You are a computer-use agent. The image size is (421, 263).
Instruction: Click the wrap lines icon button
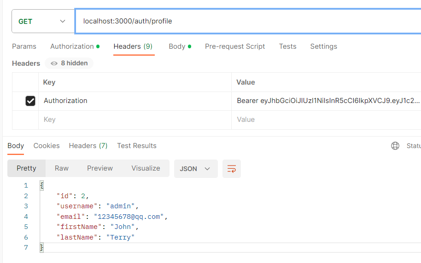point(232,169)
